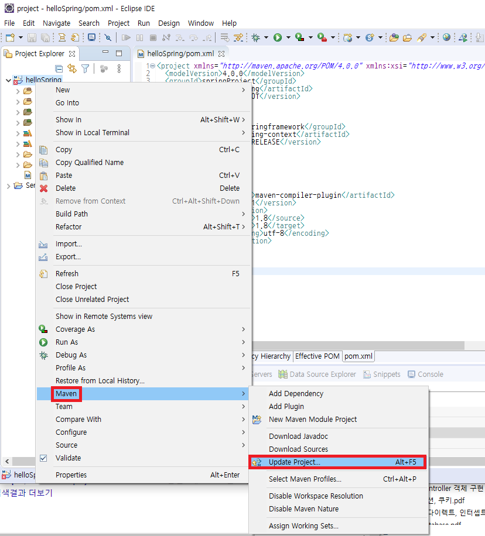Click Delete with red X icon
Image resolution: width=485 pixels, height=536 pixels.
144,188
